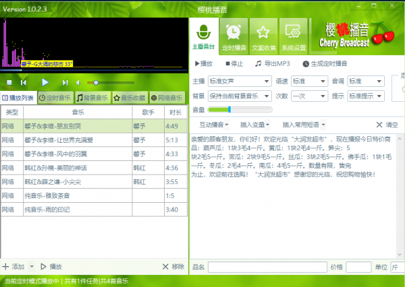
Task: Skip to the previous track
Action: coord(24,82)
